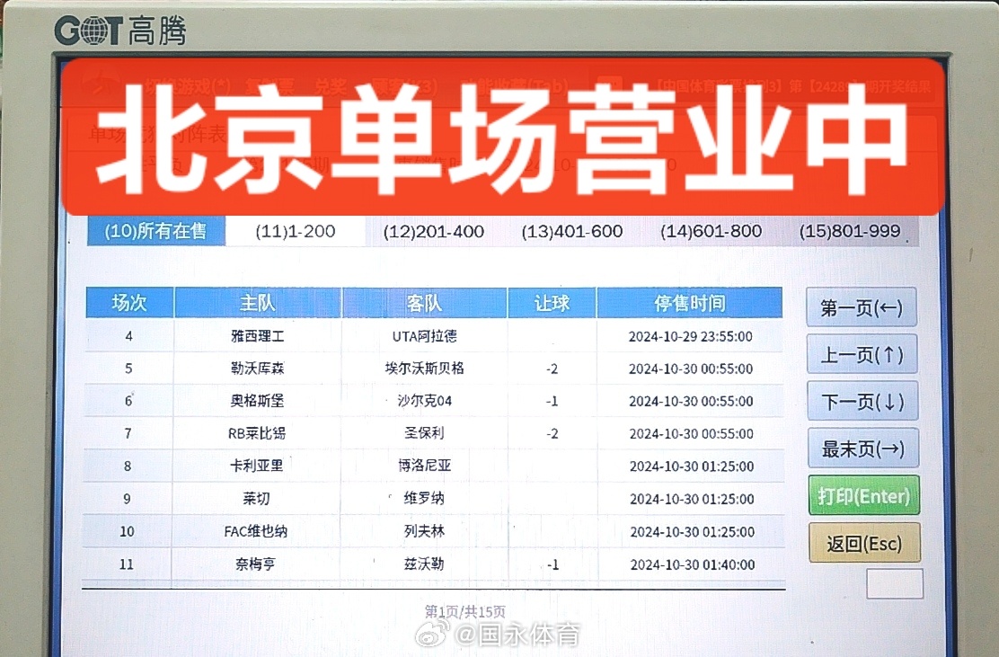This screenshot has height=657, width=999.
Task: Click the 停售时间 column header
Action: tap(690, 303)
